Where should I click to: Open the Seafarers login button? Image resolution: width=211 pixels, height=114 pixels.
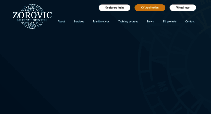pyautogui.click(x=114, y=8)
